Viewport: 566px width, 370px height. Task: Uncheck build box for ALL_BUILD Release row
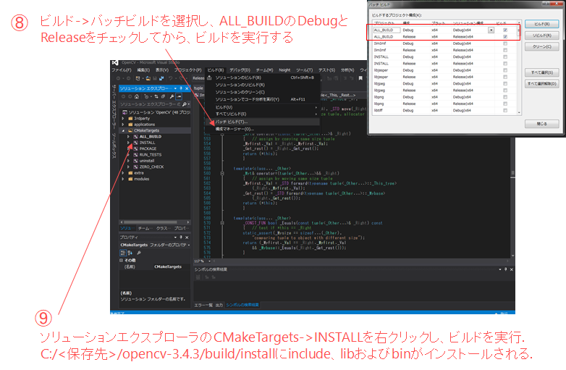click(505, 37)
